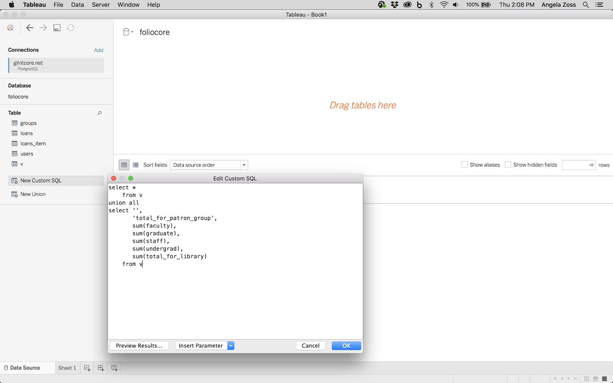Click the foliocore data source title
This screenshot has width=613, height=383.
coord(154,32)
